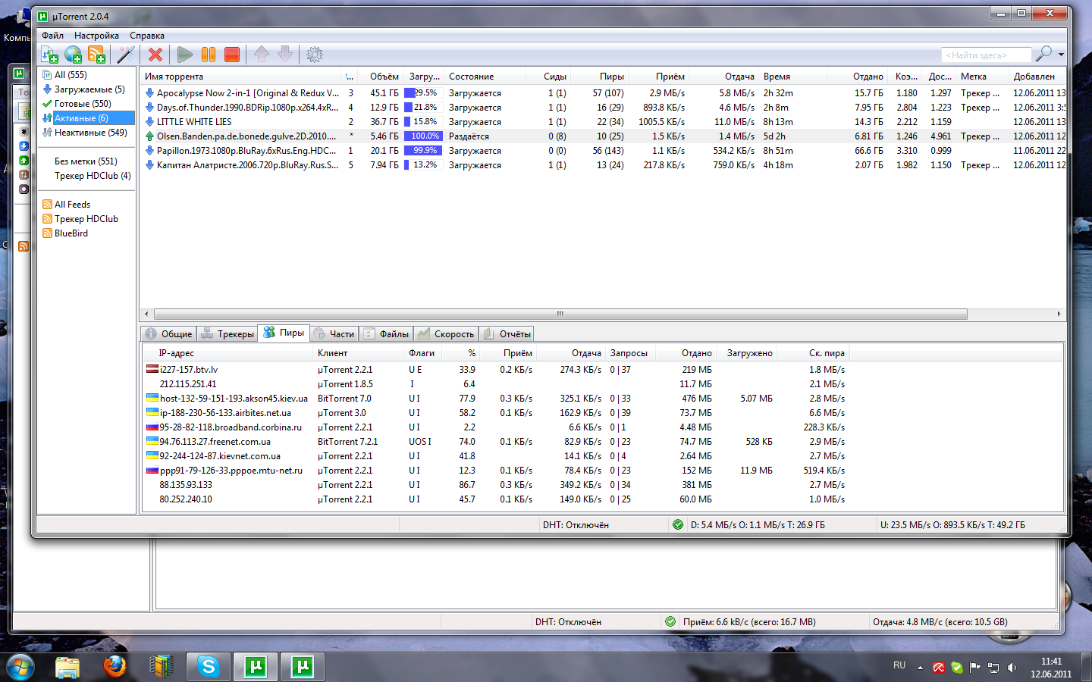Click the 100.0% progress bar of Olsen.Banden
The image size is (1092, 682).
pyautogui.click(x=423, y=136)
